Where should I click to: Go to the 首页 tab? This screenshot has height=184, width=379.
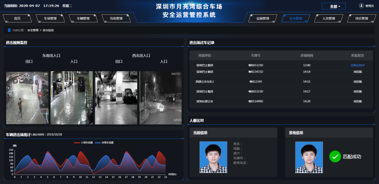click(x=17, y=19)
